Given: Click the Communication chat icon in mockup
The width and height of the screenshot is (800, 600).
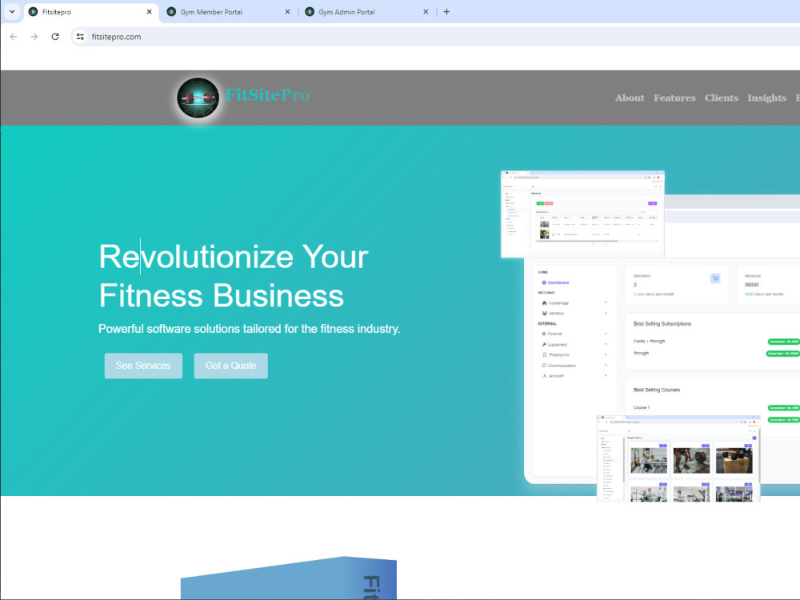Looking at the screenshot, I should [544, 366].
